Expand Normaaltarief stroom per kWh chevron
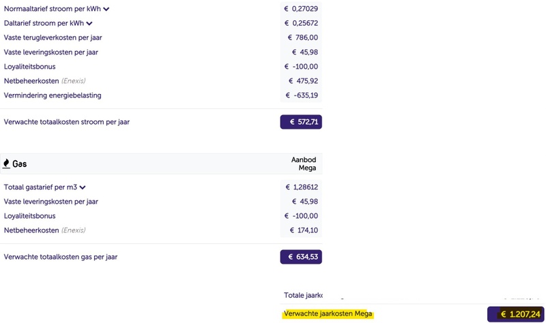The width and height of the screenshot is (546, 323). [x=106, y=9]
